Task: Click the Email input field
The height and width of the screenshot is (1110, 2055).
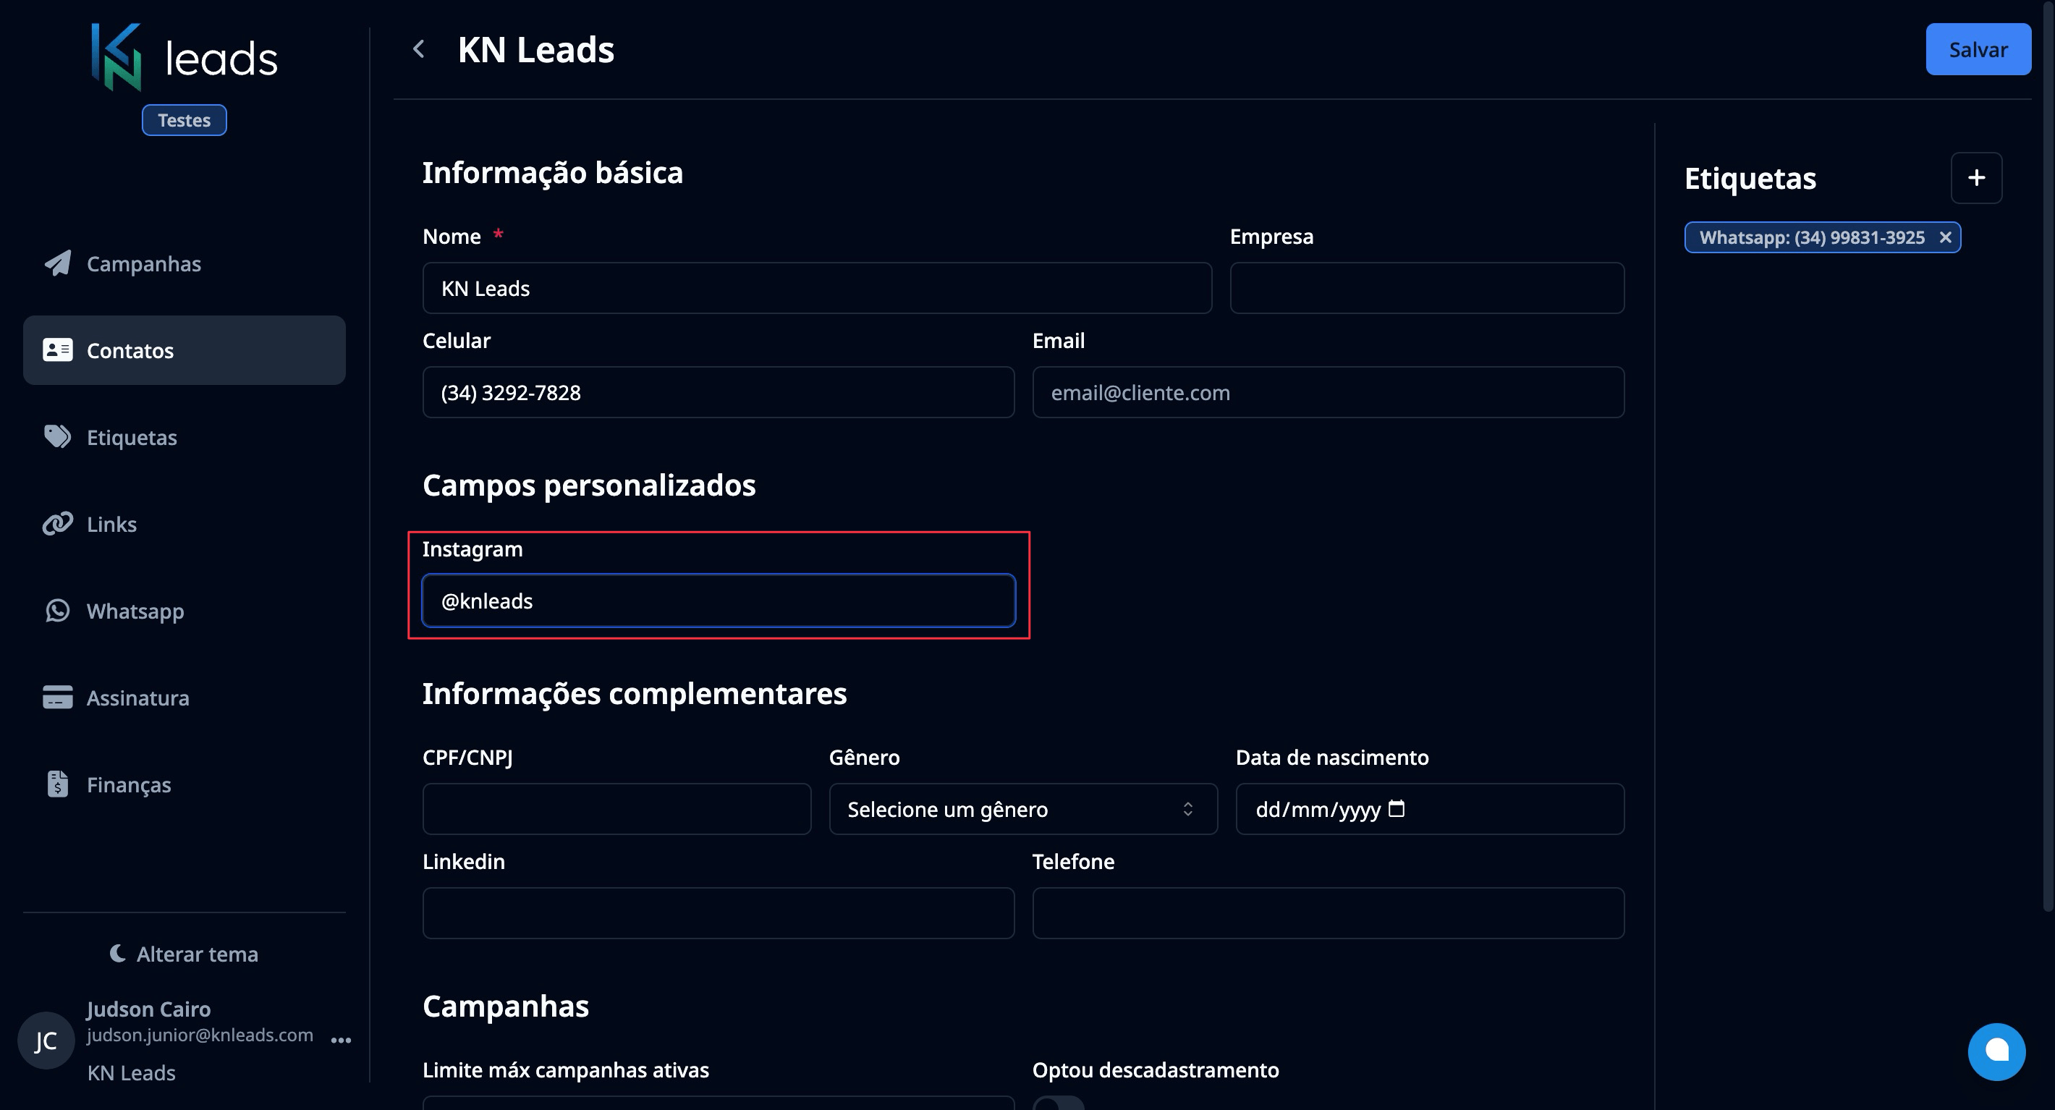Action: 1328,393
